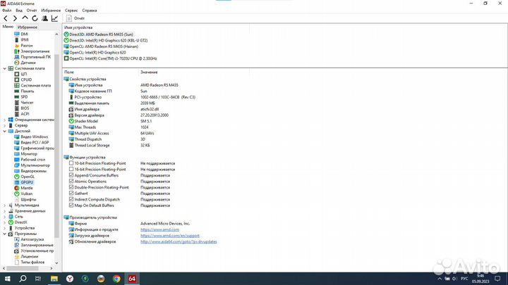The image size is (508, 285).
Task: Open the Избранное menu
Action: [x=51, y=11]
